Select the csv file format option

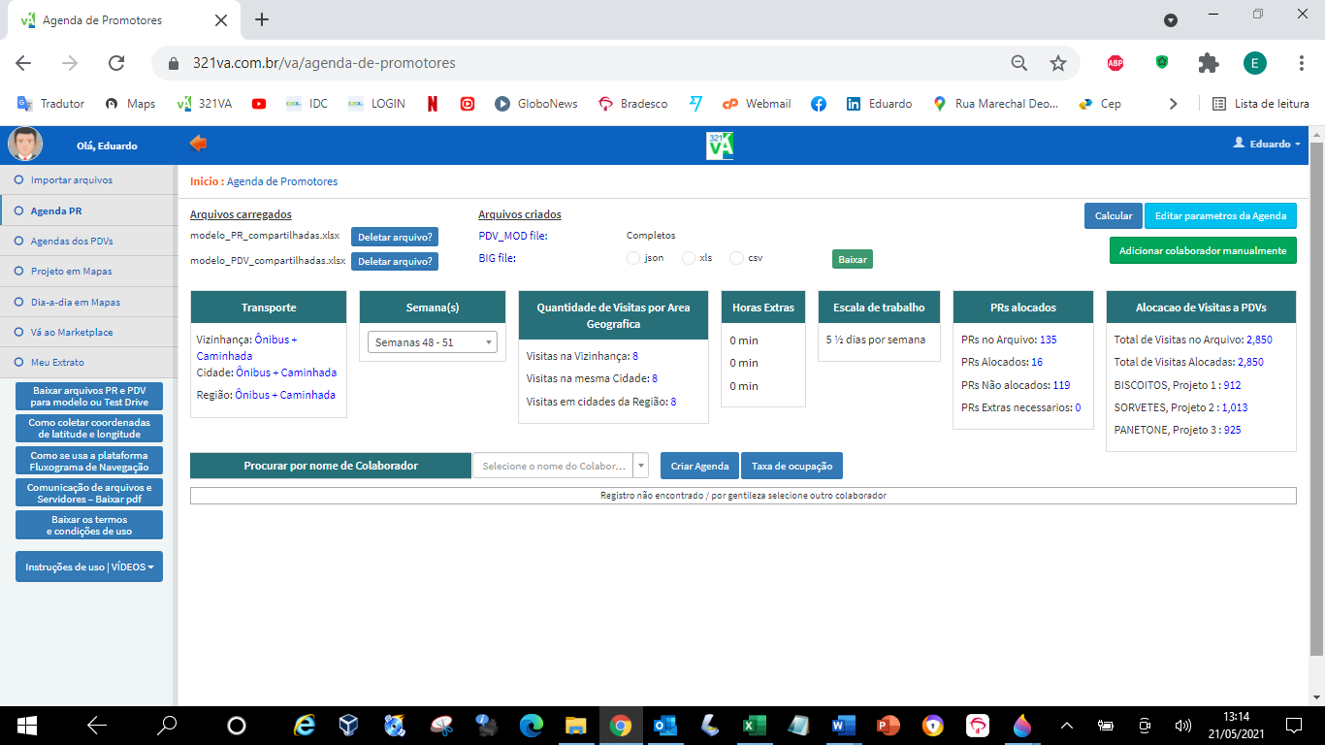click(x=736, y=258)
